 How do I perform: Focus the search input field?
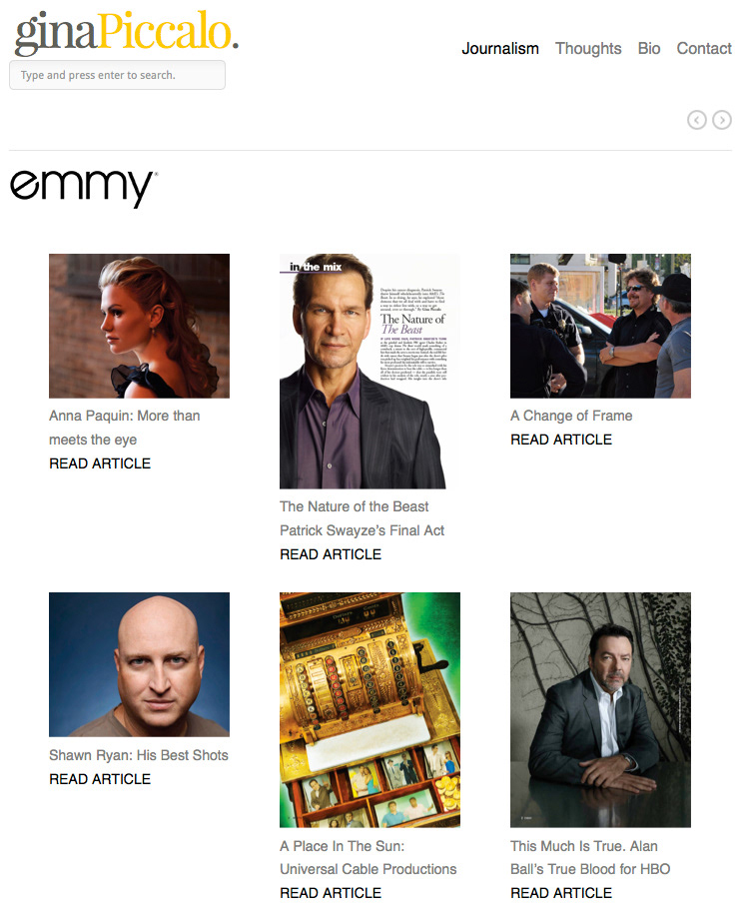point(117,75)
